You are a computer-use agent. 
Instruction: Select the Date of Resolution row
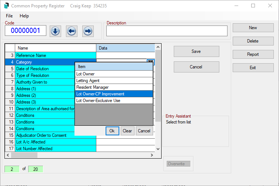click(45, 69)
